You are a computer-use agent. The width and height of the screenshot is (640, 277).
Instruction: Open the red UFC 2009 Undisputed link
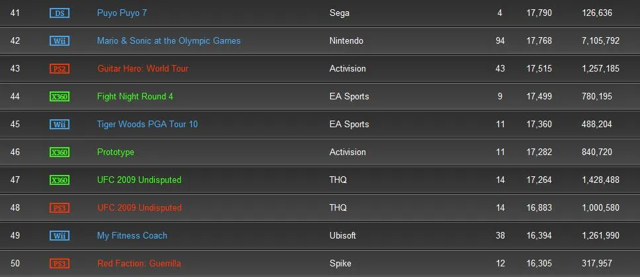pyautogui.click(x=139, y=208)
